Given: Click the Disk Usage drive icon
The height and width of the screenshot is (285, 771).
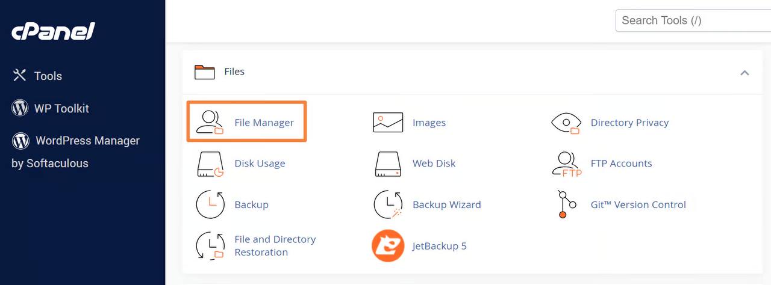Looking at the screenshot, I should (210, 164).
